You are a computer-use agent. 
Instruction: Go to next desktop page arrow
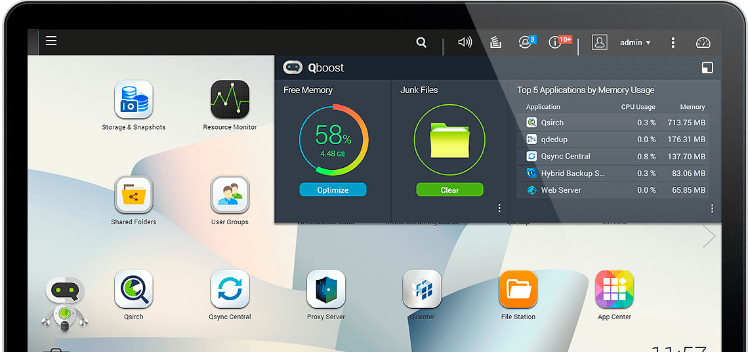click(x=709, y=237)
